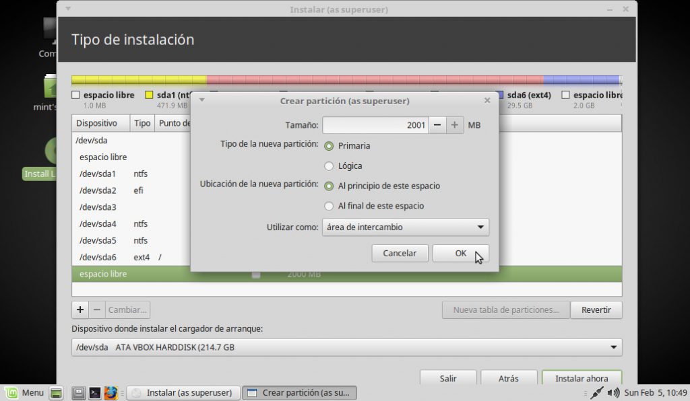
Task: Click the volume speaker tray icon
Action: point(613,393)
